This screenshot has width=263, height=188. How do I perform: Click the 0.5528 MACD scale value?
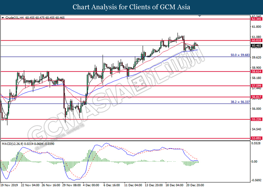(x=256, y=143)
